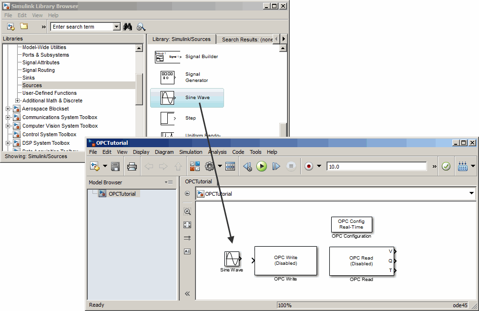Expand Aerospace Blockset library
Viewport: 479px width, 311px height.
click(8, 109)
